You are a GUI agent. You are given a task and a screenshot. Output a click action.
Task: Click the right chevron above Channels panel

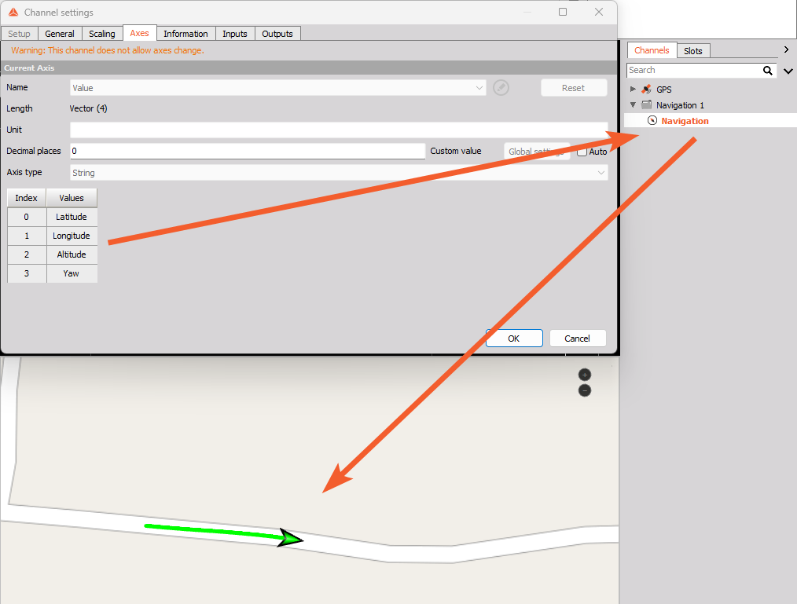point(786,49)
